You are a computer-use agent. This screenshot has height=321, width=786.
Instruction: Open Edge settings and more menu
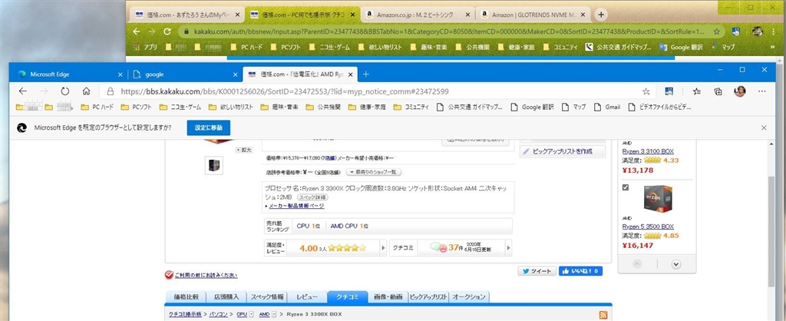click(762, 91)
